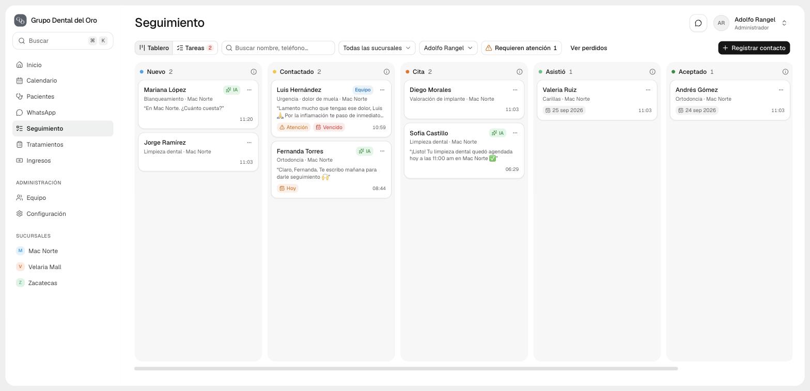The height and width of the screenshot is (391, 810).
Task: Click the Grupo Dental del Oro logo icon
Action: 20,20
